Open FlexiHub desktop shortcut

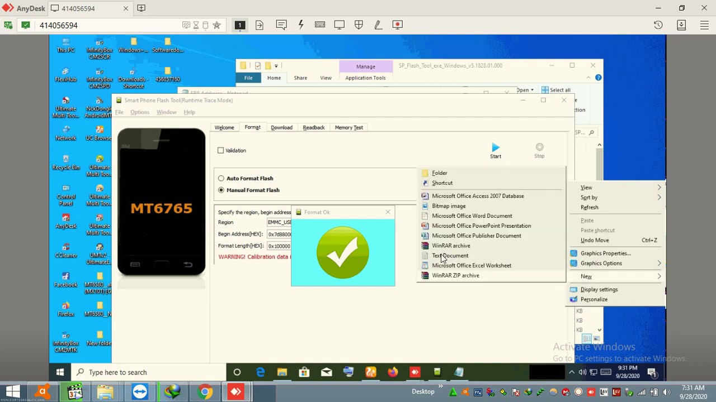[65, 75]
